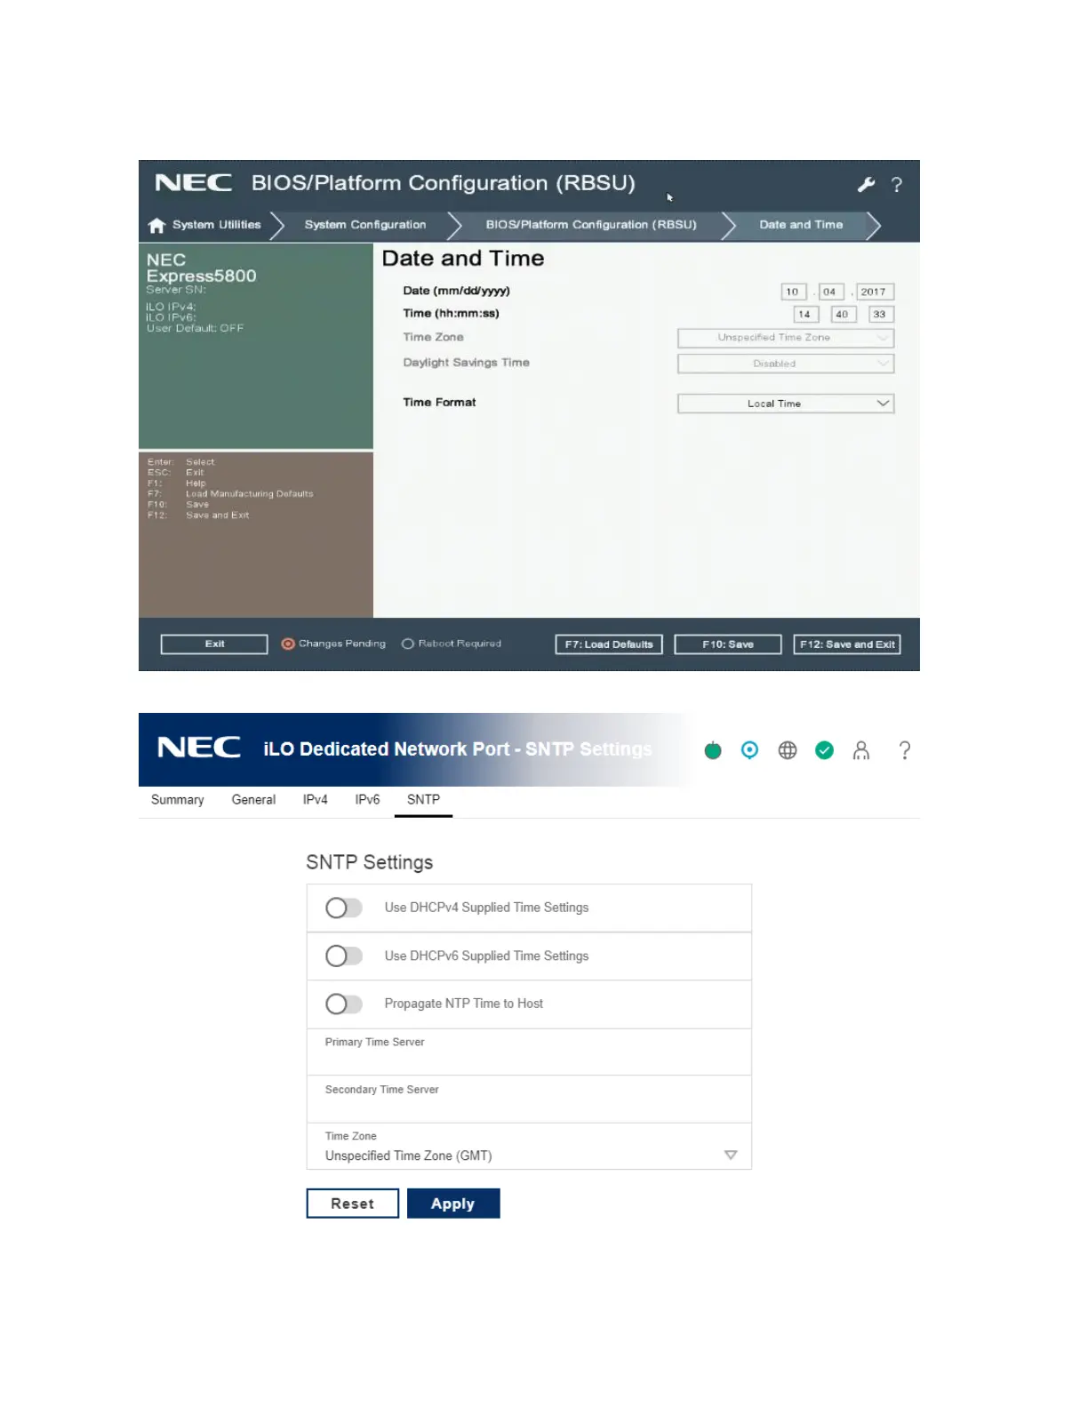Click the hour field showing 14
The height and width of the screenshot is (1408, 1088).
pyautogui.click(x=804, y=314)
